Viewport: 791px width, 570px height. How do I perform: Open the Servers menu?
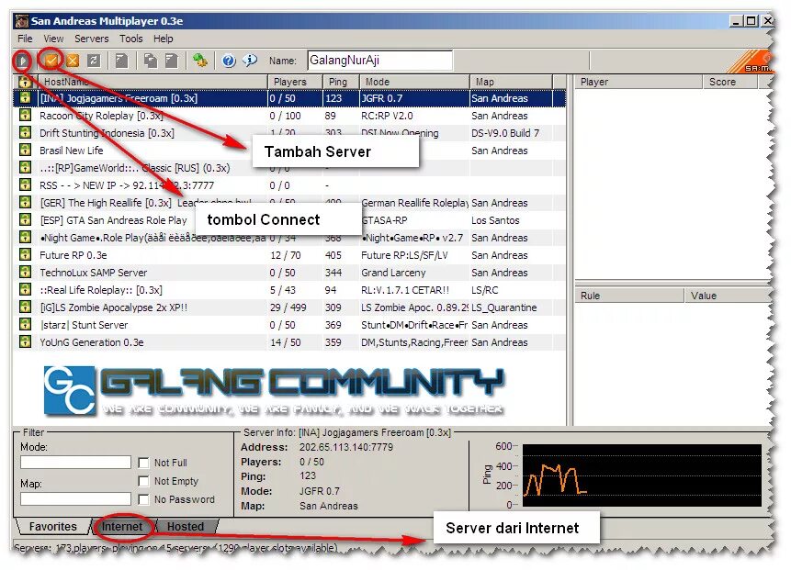[91, 39]
